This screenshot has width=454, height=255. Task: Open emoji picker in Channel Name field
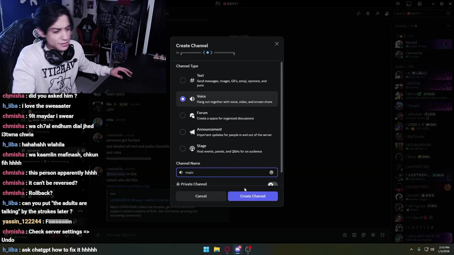coord(271,172)
